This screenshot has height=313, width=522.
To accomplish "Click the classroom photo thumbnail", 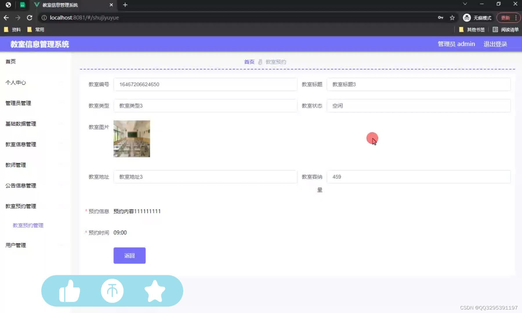I will tap(131, 139).
